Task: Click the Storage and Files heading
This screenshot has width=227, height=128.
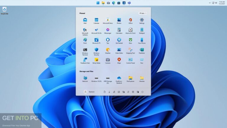Action: (x=86, y=71)
